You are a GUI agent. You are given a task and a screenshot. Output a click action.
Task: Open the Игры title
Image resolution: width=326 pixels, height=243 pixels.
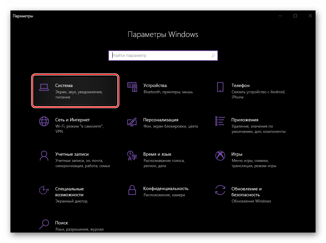point(237,154)
